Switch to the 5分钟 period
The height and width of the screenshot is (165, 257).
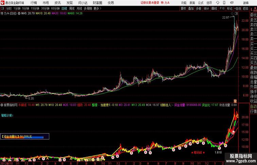click(25, 8)
